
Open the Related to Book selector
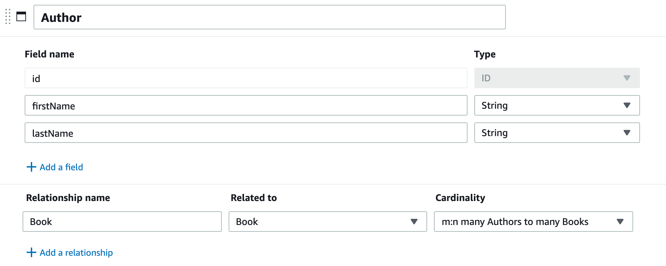click(328, 222)
